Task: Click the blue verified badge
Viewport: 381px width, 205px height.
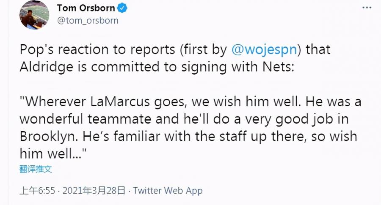Action: (x=123, y=8)
